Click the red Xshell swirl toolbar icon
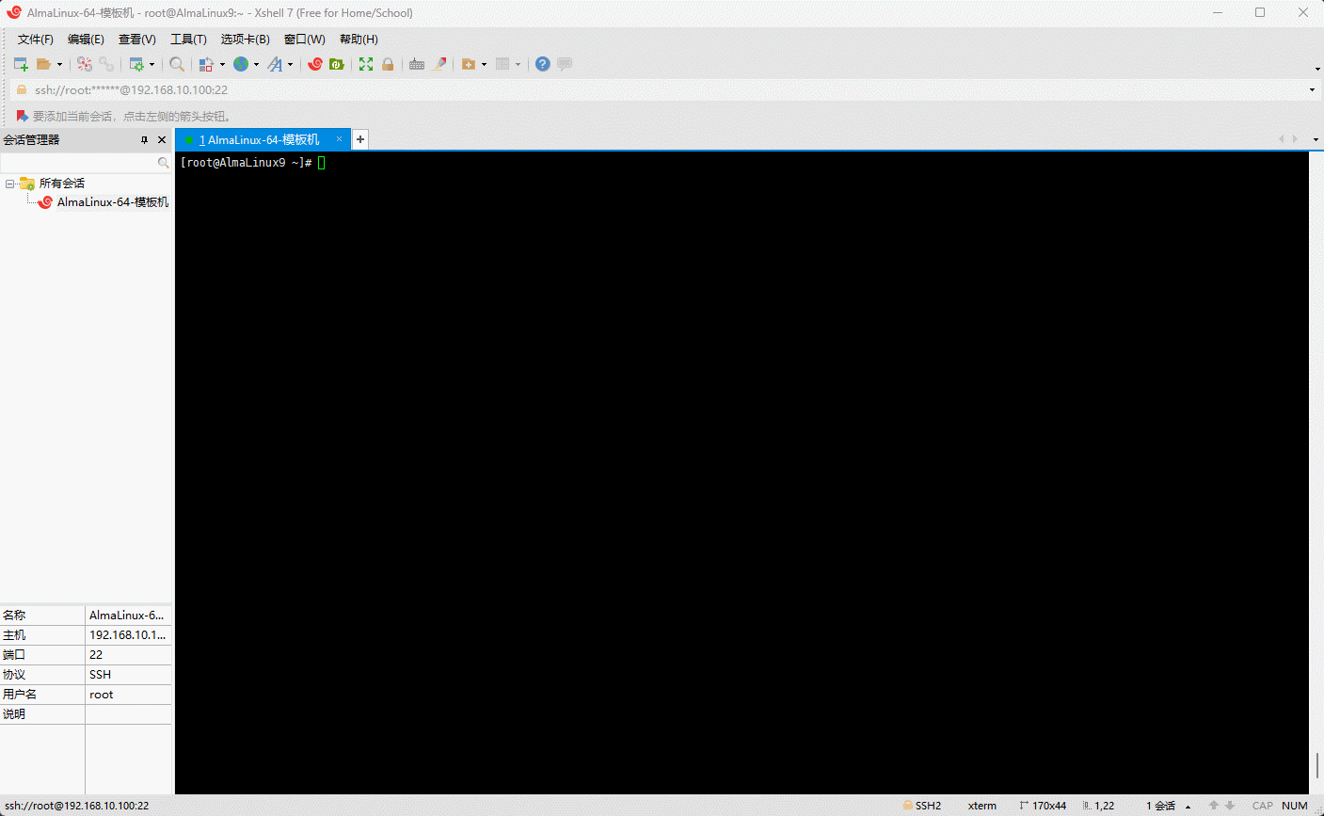This screenshot has height=816, width=1324. [315, 64]
